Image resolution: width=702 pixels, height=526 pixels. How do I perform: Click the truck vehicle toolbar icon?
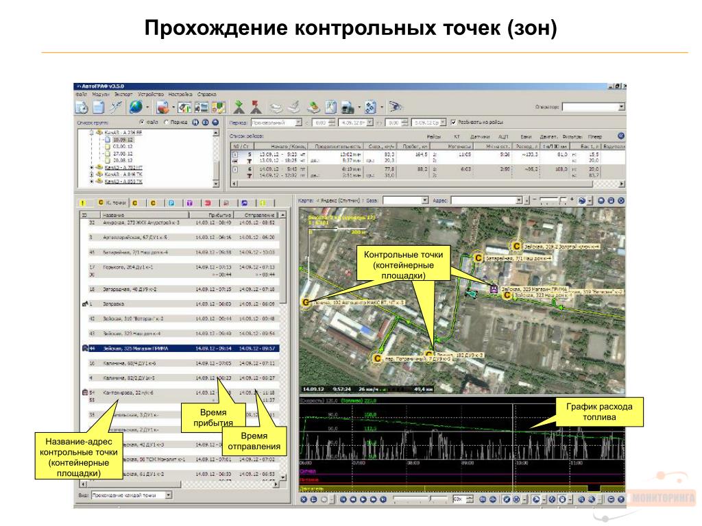pos(348,107)
